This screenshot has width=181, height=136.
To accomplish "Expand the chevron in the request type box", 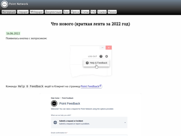I will tap(125, 123).
